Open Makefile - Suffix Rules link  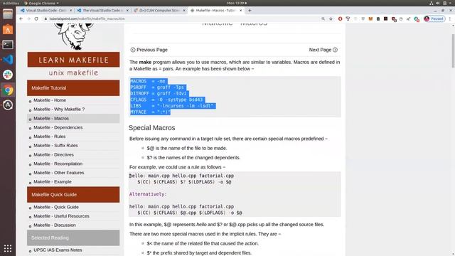(55, 145)
